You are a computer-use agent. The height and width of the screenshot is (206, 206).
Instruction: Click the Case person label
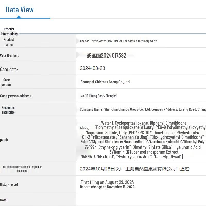tap(6, 82)
